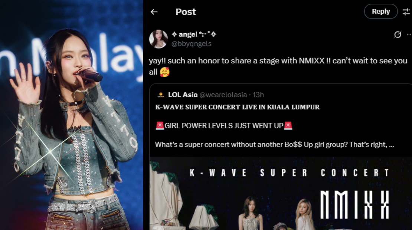The height and width of the screenshot is (230, 412).
Task: Select the first red siren emoji
Action: tap(160, 126)
